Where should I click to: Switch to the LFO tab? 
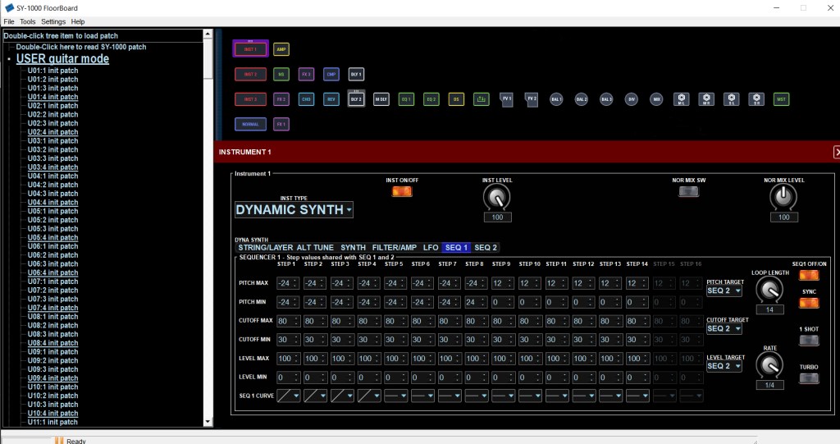[431, 248]
